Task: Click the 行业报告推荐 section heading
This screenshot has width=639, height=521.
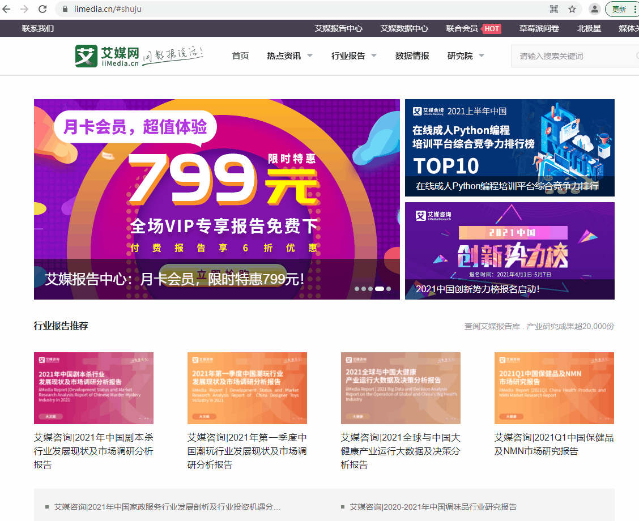Action: pyautogui.click(x=61, y=326)
